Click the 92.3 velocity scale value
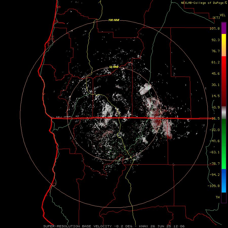This screenshot has width=228, height=228. (216, 40)
